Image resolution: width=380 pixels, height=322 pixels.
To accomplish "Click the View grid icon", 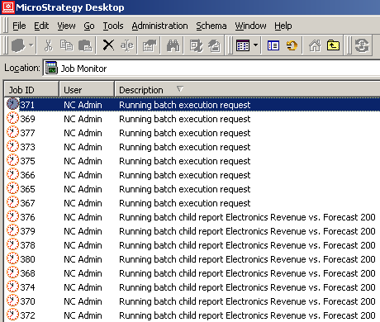I will [243, 45].
